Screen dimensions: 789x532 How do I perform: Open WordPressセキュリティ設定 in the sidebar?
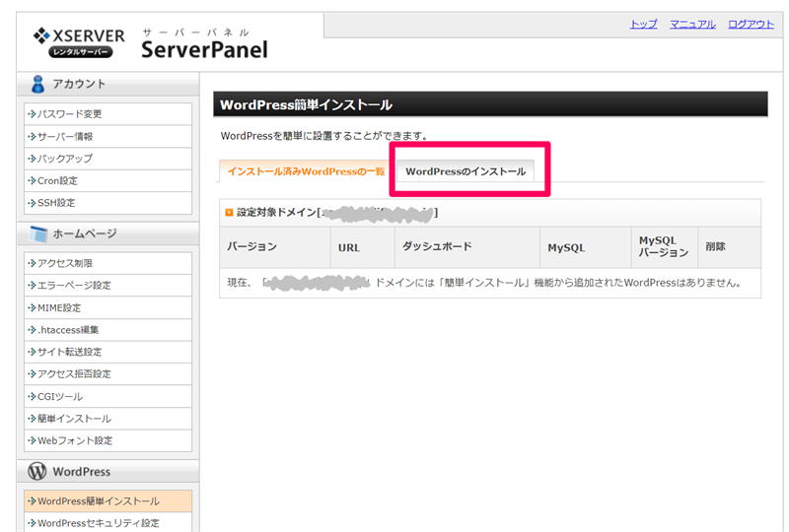(108, 522)
